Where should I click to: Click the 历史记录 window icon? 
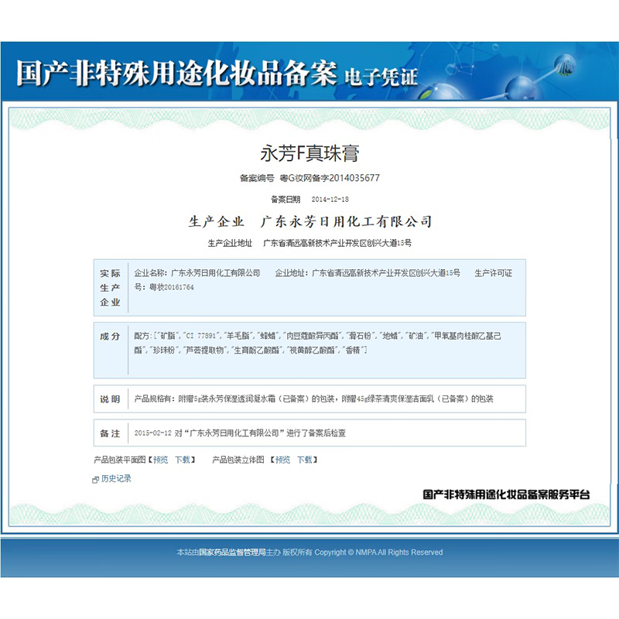coord(95,480)
